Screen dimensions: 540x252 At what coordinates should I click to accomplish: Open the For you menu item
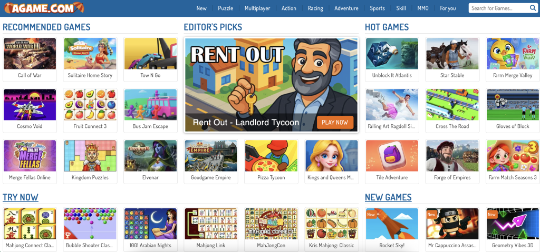tap(448, 8)
